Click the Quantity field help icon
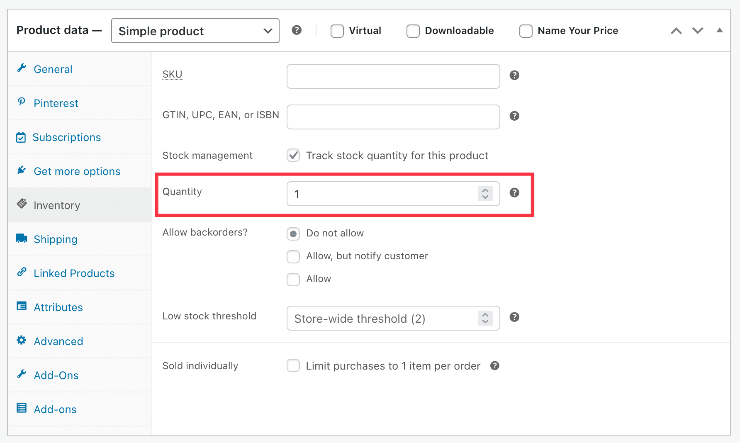The height and width of the screenshot is (443, 740). coord(514,192)
